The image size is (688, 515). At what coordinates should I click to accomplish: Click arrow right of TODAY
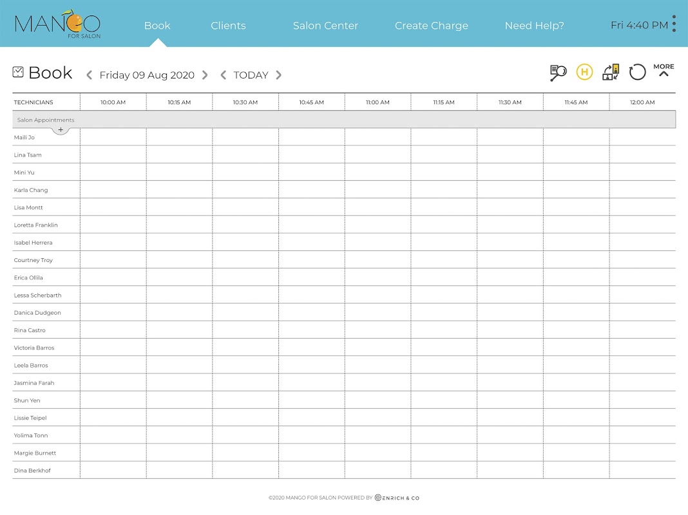click(279, 75)
